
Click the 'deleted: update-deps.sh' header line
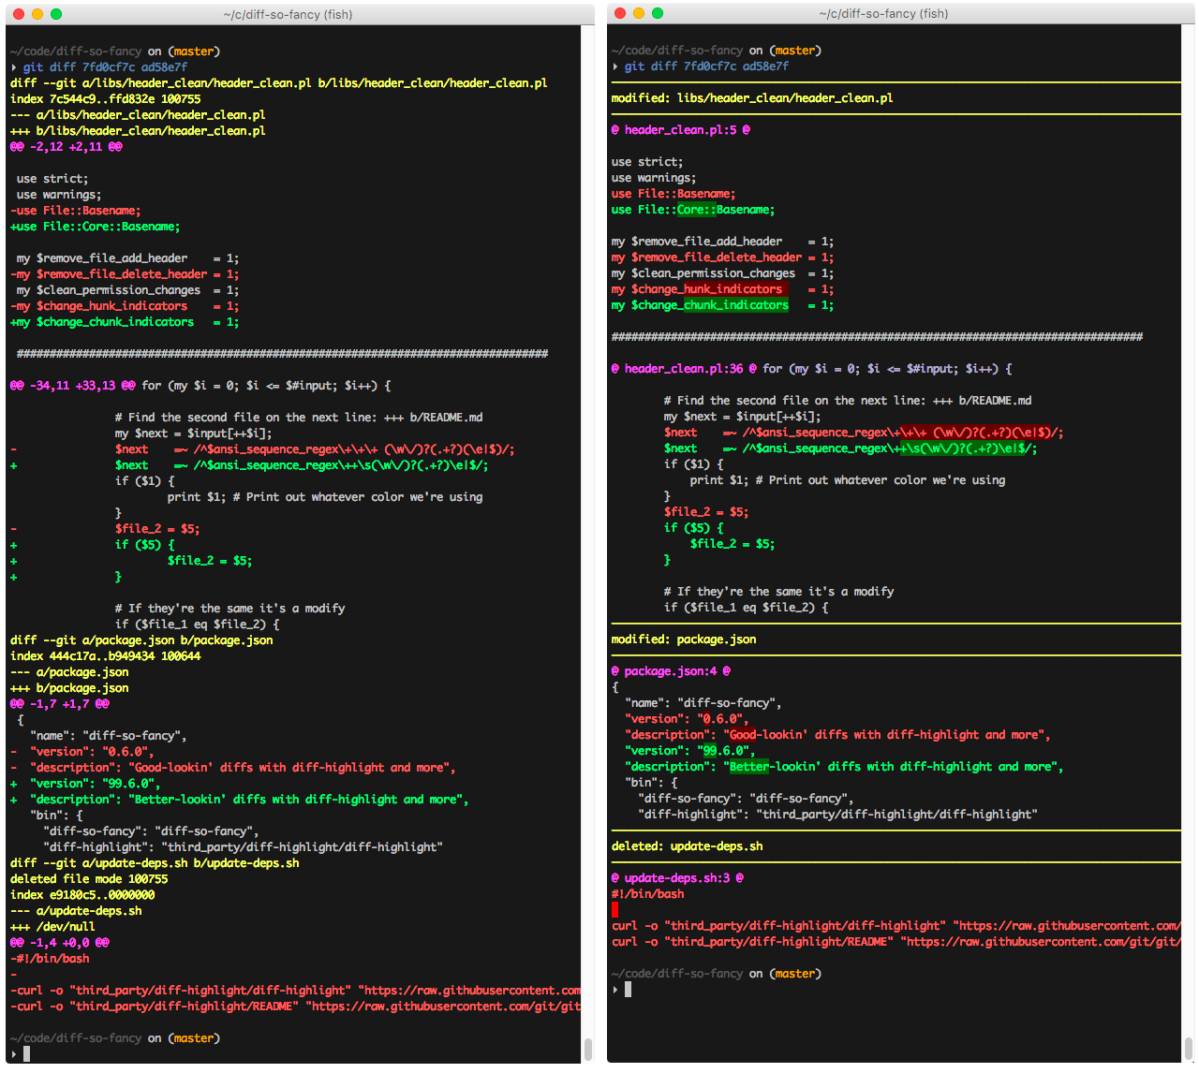click(687, 846)
